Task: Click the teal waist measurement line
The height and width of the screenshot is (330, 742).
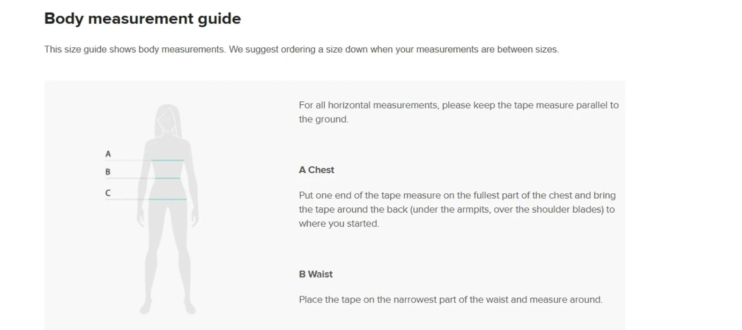Action: tap(167, 178)
